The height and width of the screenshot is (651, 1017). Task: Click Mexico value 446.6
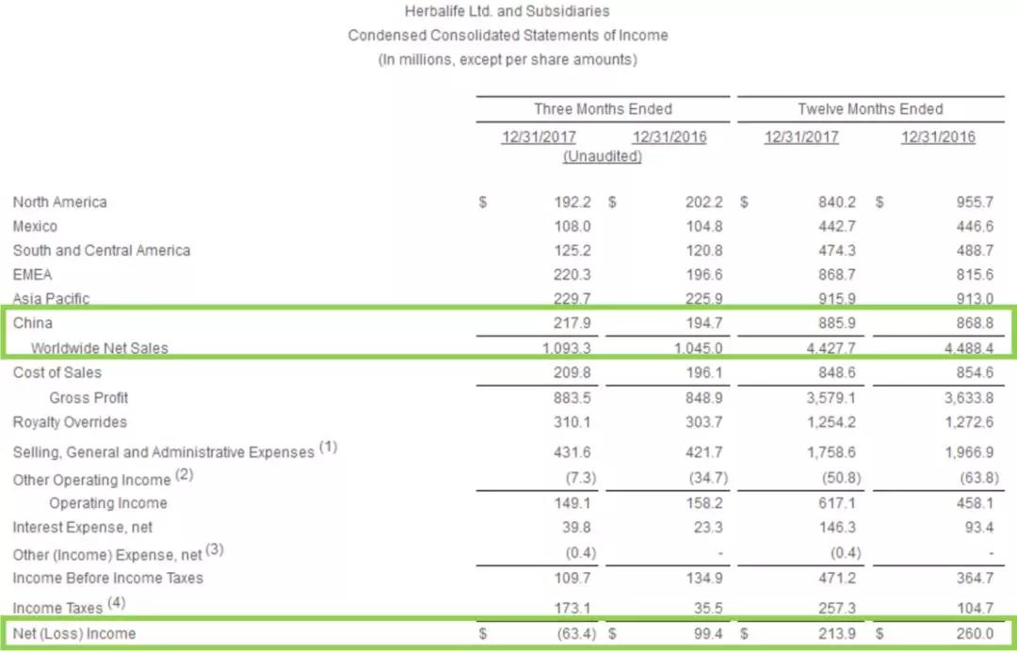point(975,227)
